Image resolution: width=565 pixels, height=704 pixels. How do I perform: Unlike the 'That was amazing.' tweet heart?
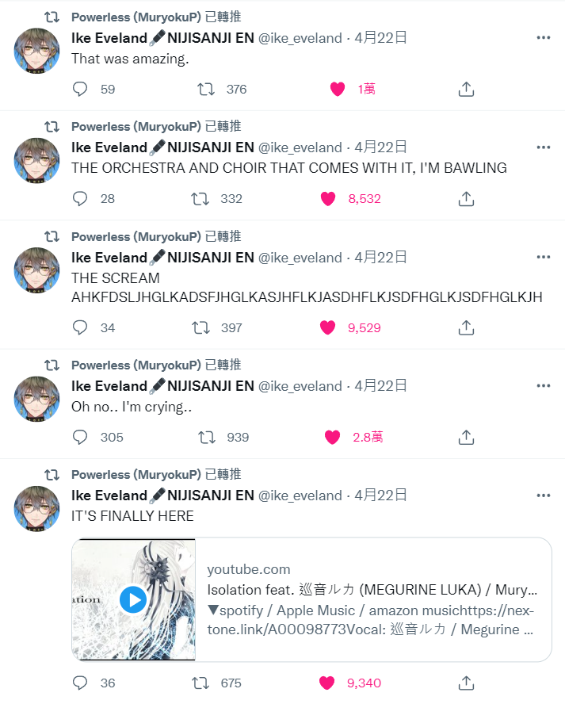click(x=338, y=89)
